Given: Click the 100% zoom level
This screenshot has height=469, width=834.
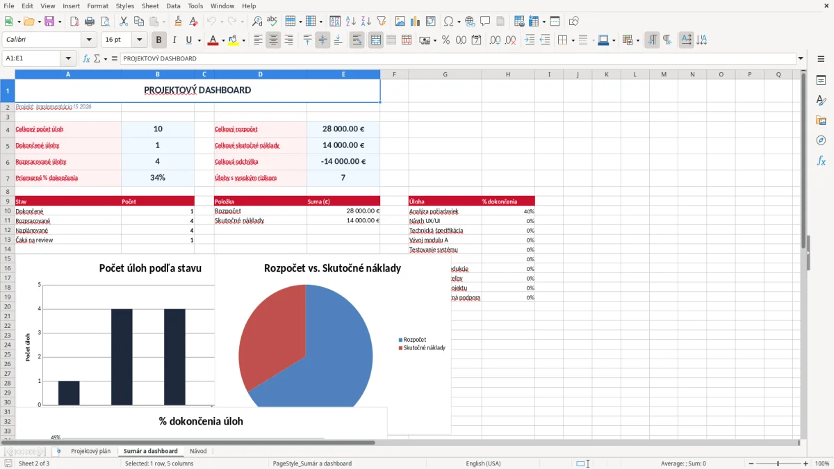Looking at the screenshot, I should (x=822, y=463).
